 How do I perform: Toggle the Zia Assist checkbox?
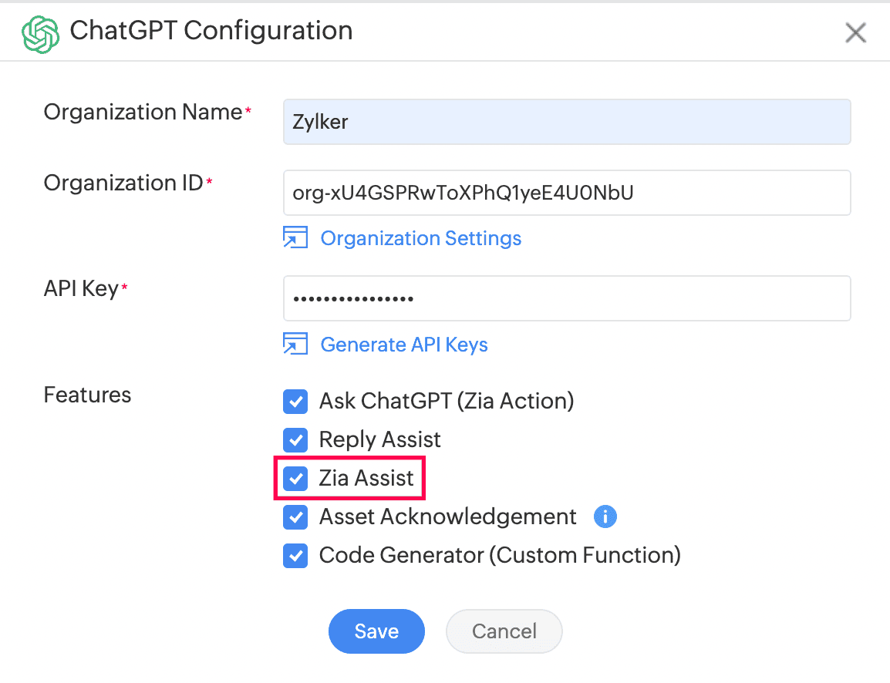click(x=295, y=479)
